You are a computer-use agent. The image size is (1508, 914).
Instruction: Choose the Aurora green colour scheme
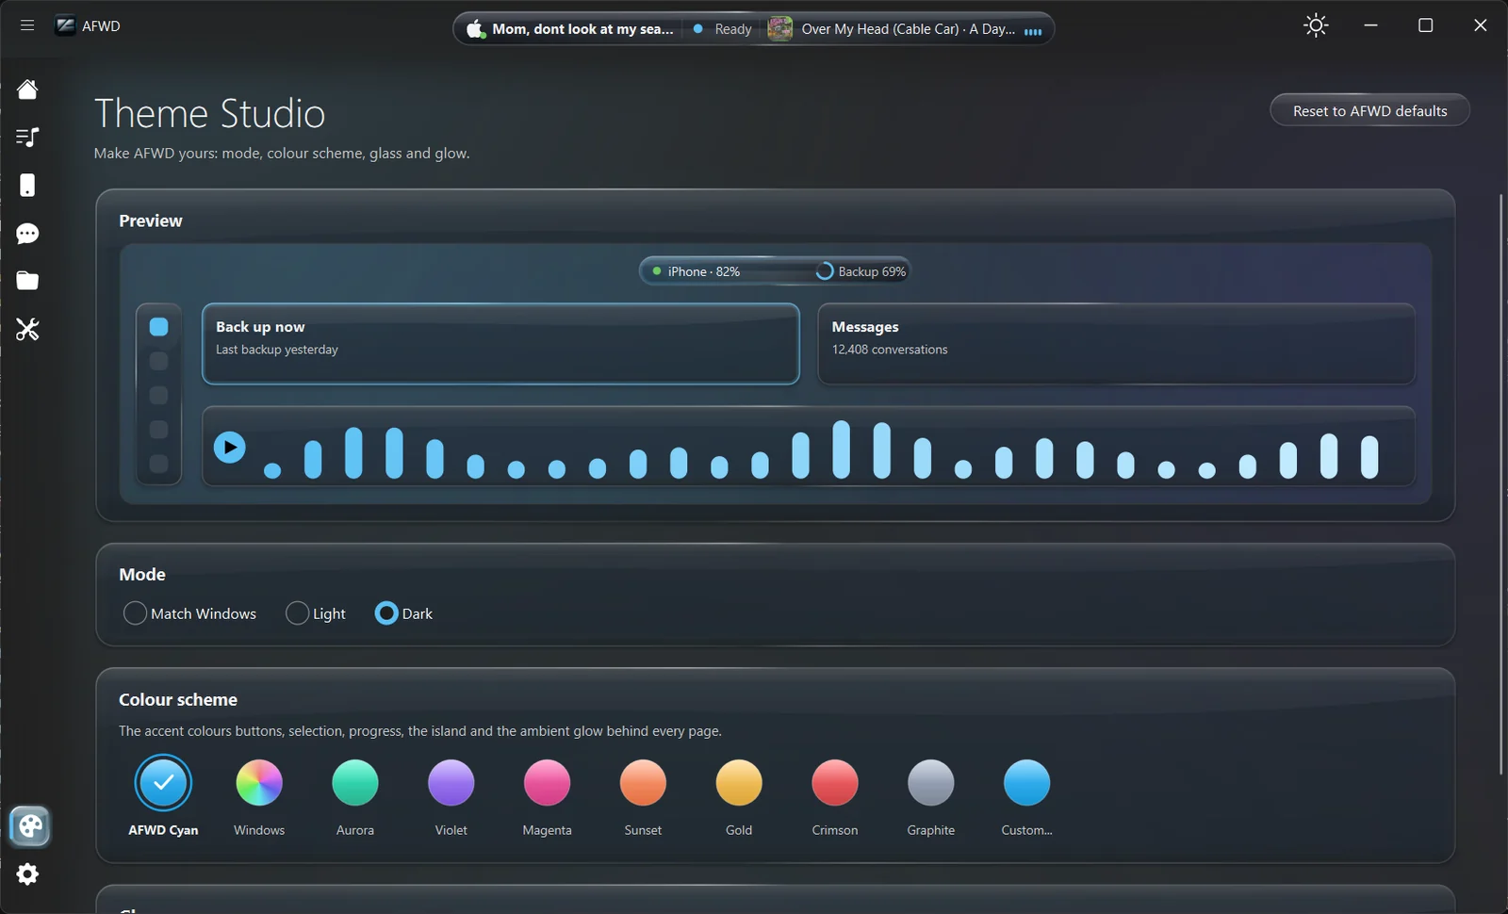(355, 783)
